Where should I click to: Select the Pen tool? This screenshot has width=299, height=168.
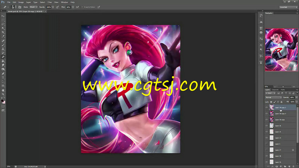click(3, 74)
